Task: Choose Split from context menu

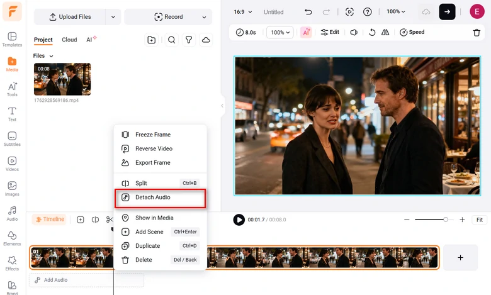Action: coord(160,183)
